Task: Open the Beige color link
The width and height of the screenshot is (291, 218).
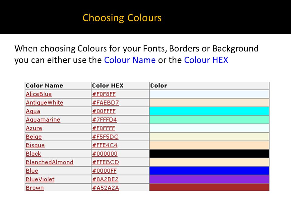Action: point(34,137)
